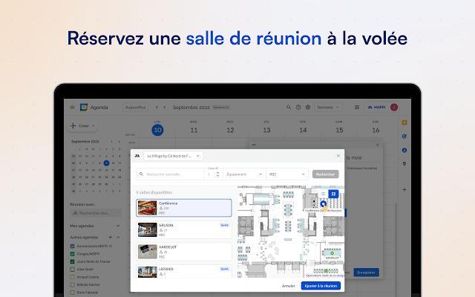Click the Rechercher une salle search field
The width and height of the screenshot is (475, 297).
click(x=170, y=174)
